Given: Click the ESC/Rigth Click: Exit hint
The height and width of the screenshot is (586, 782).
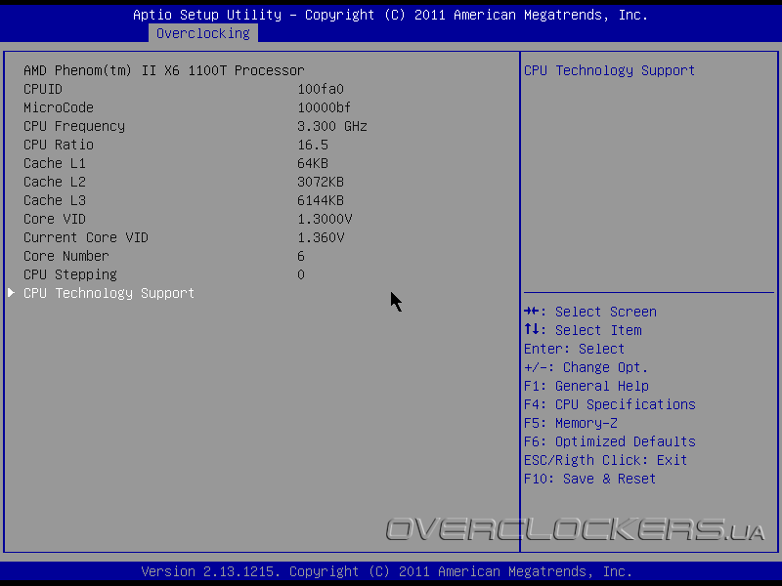Looking at the screenshot, I should coord(605,460).
